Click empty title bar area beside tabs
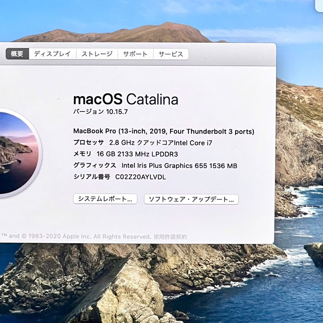The height and width of the screenshot is (323, 323). [230, 54]
